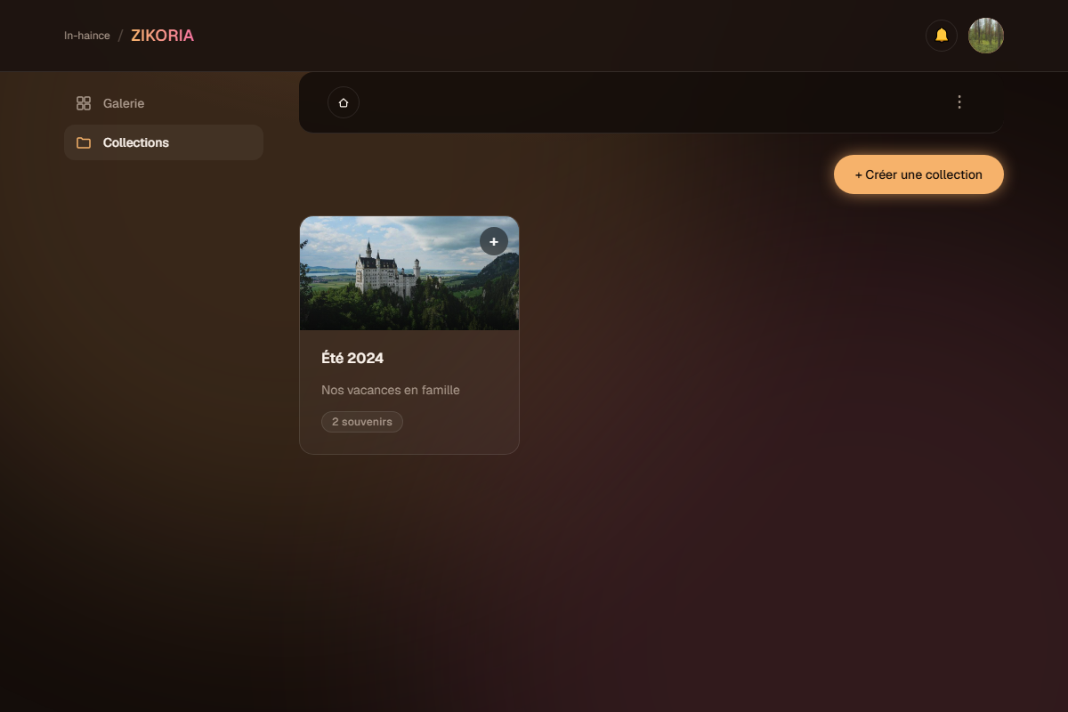
Task: Click Créer une collection button
Action: click(x=918, y=174)
